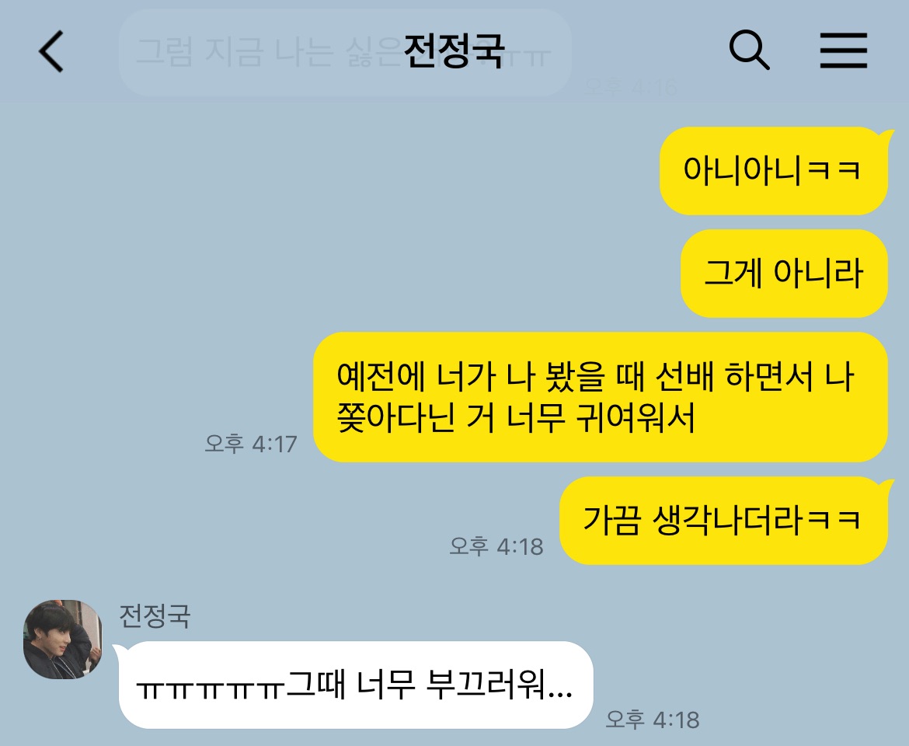Tap the ㅠㅠㅠㅠㅠ characters in white bubble
The height and width of the screenshot is (746, 909).
point(210,689)
